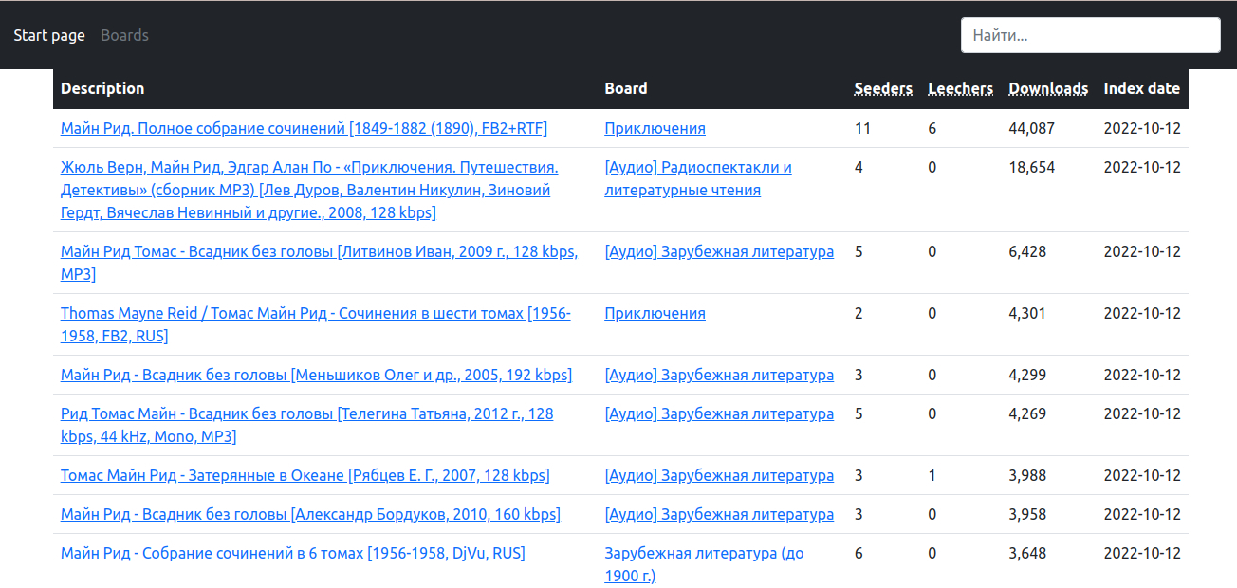Image resolution: width=1237 pixels, height=588 pixels.
Task: Go to Boards in the navbar
Action: 124,35
